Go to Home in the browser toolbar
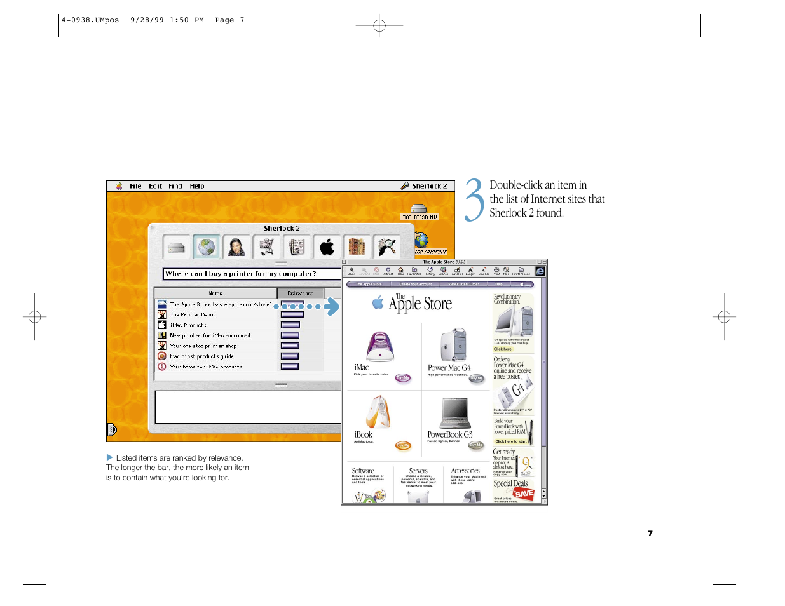Image resolution: width=785 pixels, height=606 pixels. click(400, 271)
